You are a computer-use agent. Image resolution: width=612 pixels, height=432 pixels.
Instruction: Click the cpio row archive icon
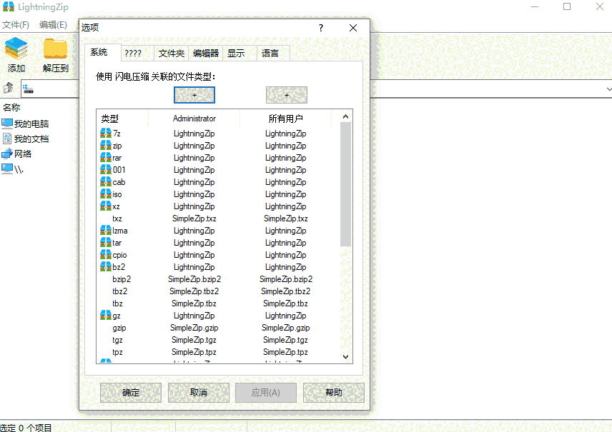106,255
